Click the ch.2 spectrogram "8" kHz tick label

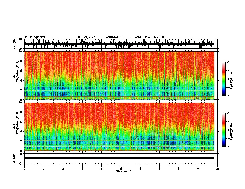click(x=21, y=112)
